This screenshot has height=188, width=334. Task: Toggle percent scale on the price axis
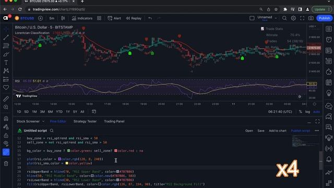click(x=301, y=112)
